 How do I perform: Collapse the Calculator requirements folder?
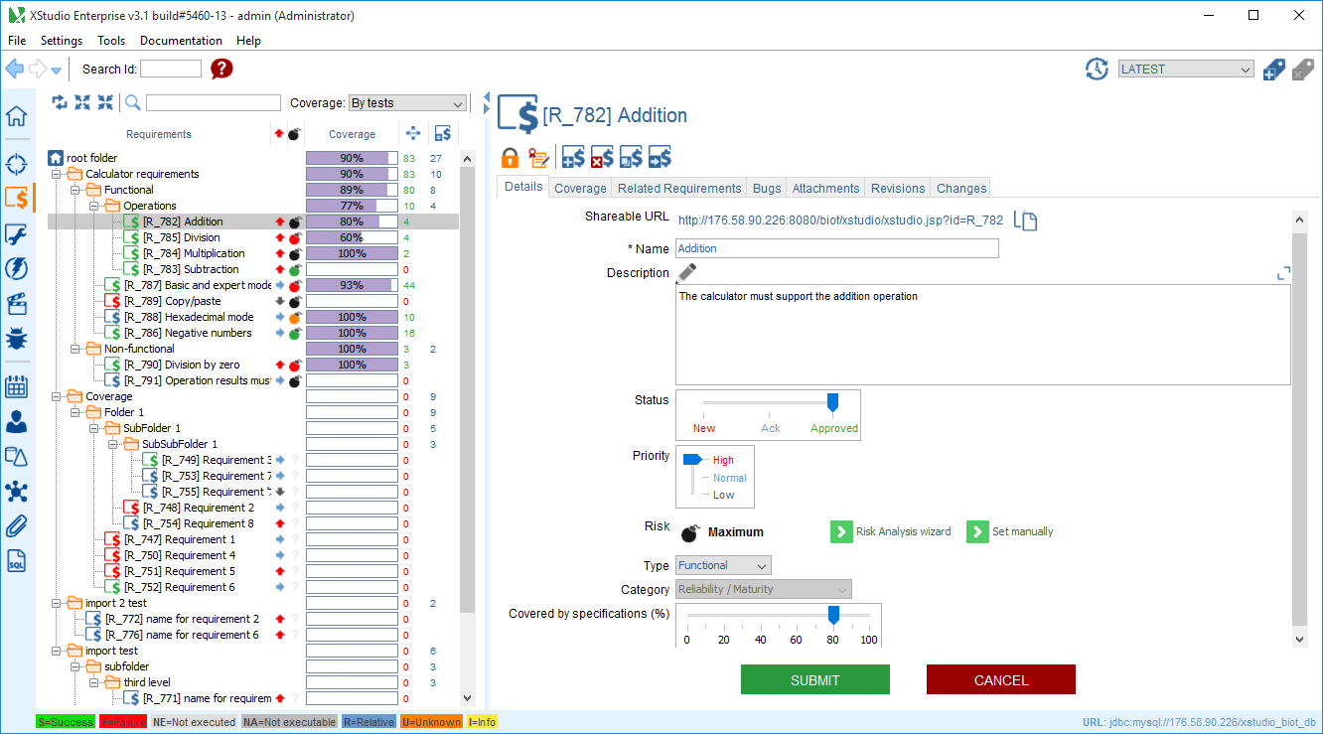[57, 174]
